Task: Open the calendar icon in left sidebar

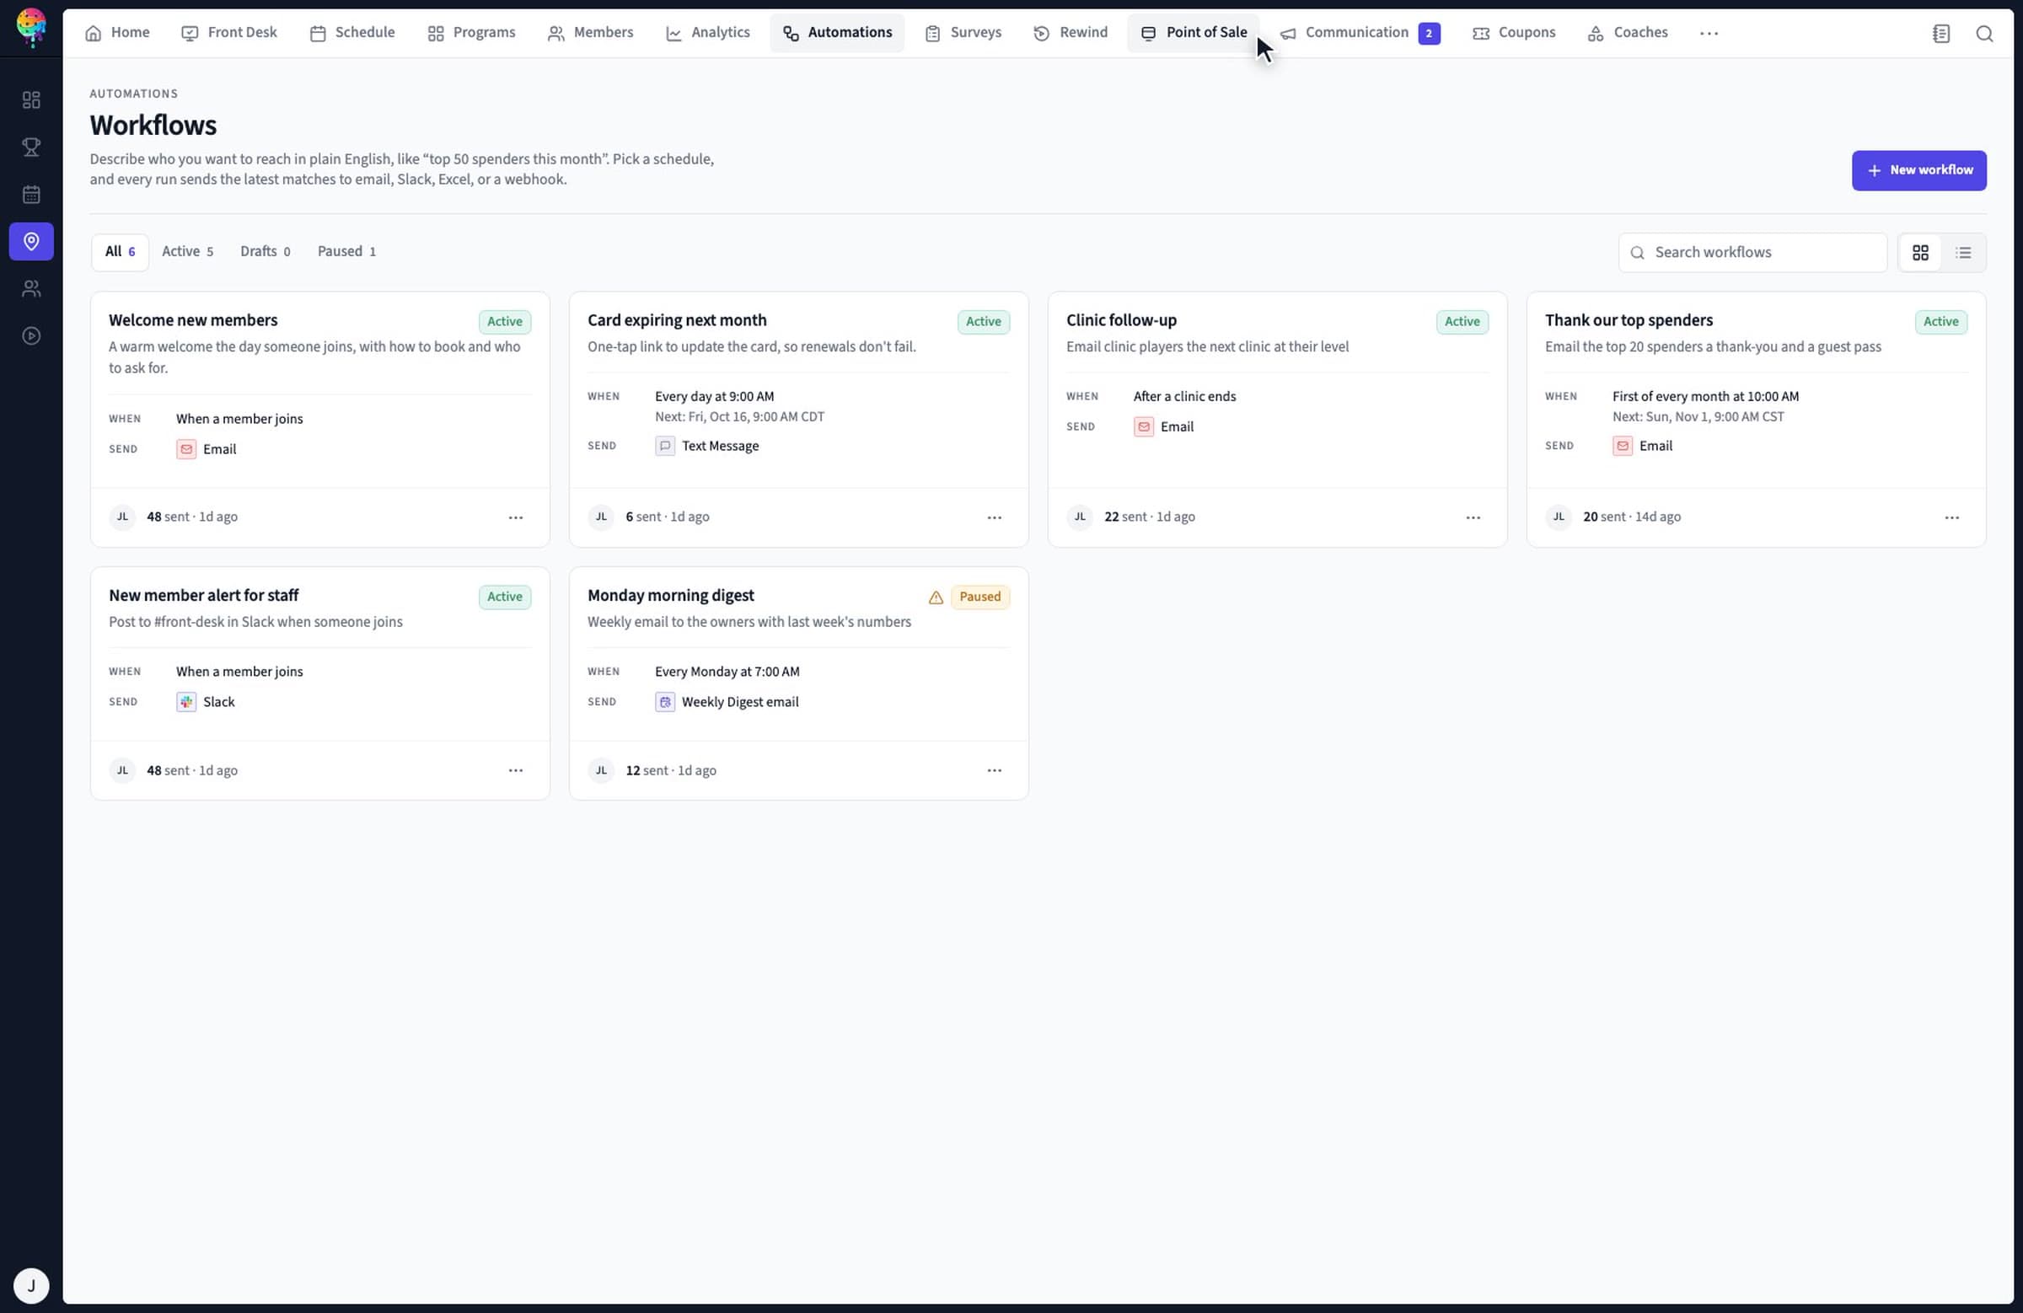Action: [31, 195]
